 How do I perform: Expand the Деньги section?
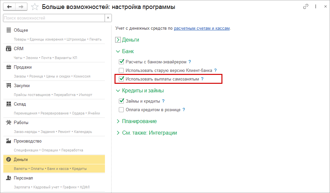point(118,40)
